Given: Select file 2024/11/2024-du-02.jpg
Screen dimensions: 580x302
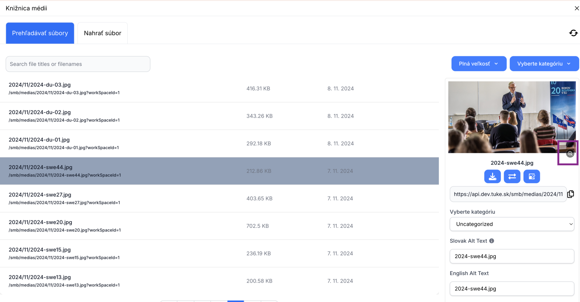Looking at the screenshot, I should [220, 116].
